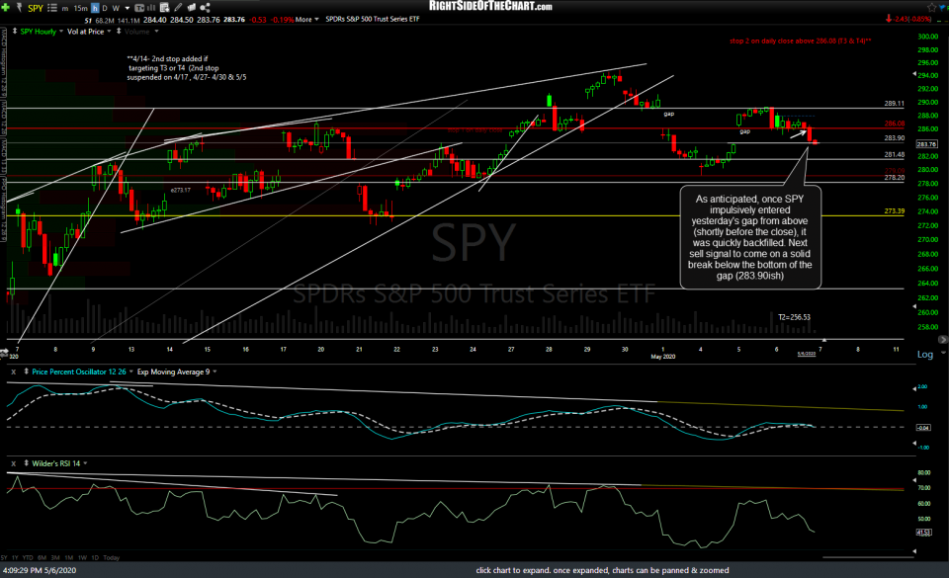Image resolution: width=949 pixels, height=578 pixels.
Task: Click the right scroll arrow on the time axis
Action: [x=942, y=339]
